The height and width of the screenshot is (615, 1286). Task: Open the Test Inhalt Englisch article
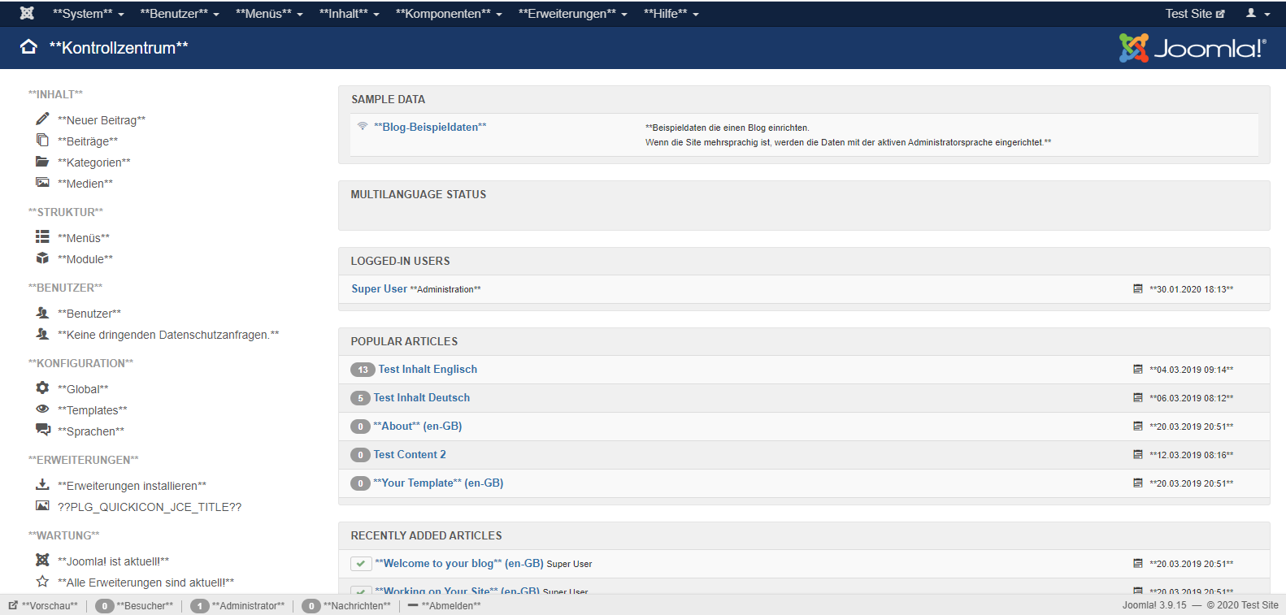[428, 369]
